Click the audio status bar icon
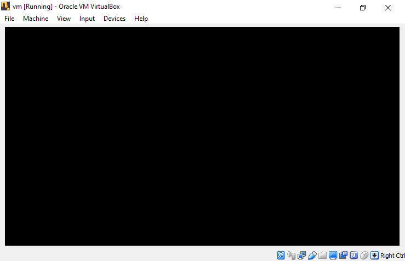Image resolution: width=405 pixels, height=261 pixels. 292,256
